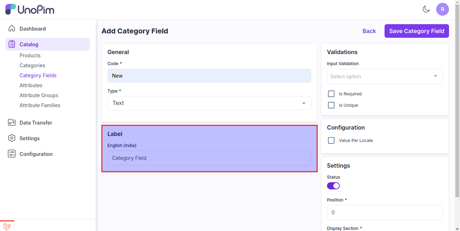Click the Settings gear icon
This screenshot has width=460, height=231.
(12, 138)
